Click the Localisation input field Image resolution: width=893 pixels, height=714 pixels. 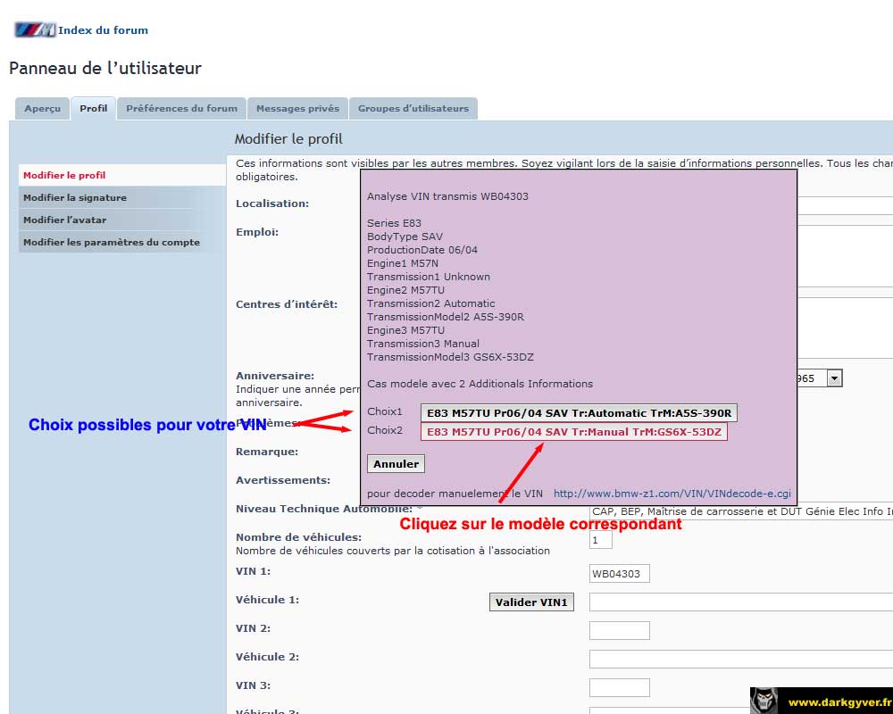845,205
